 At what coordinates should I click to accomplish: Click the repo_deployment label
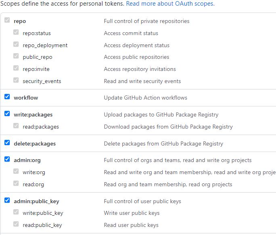(x=45, y=46)
